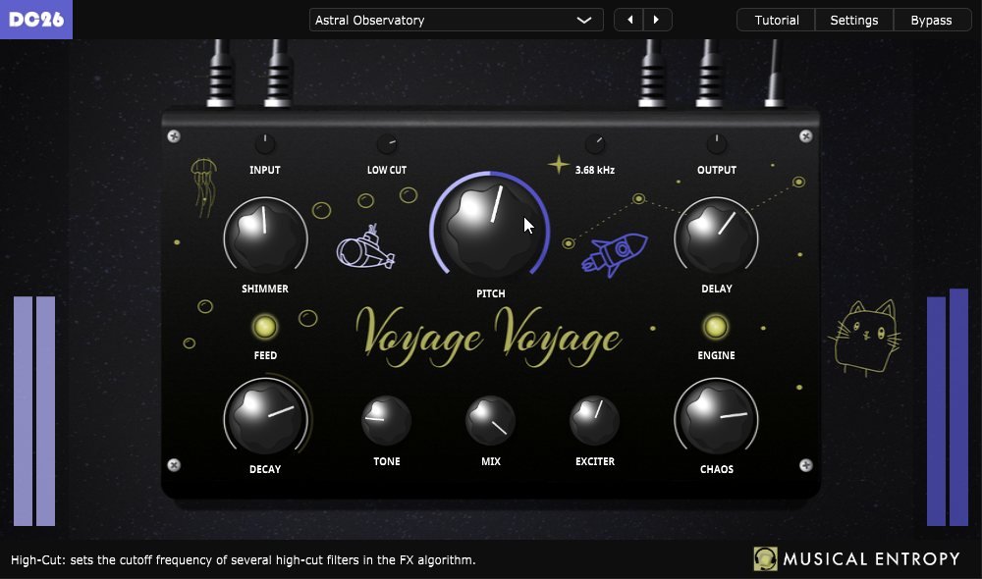Image resolution: width=982 pixels, height=579 pixels.
Task: Click the CHAOS knob
Action: click(716, 418)
